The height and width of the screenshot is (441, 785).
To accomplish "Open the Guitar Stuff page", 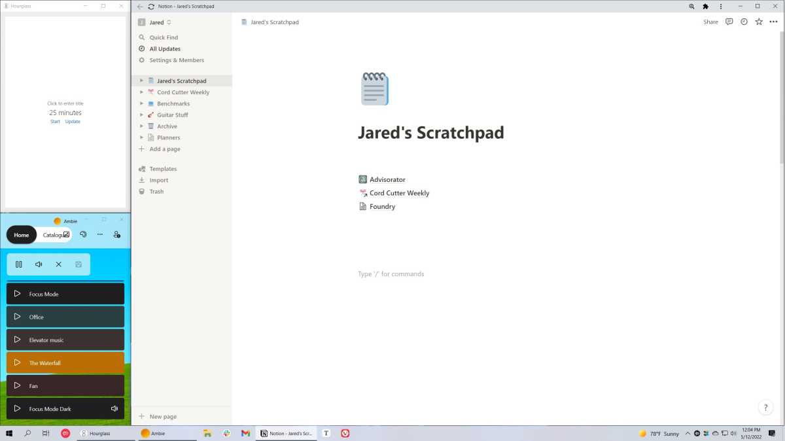I will 173,115.
